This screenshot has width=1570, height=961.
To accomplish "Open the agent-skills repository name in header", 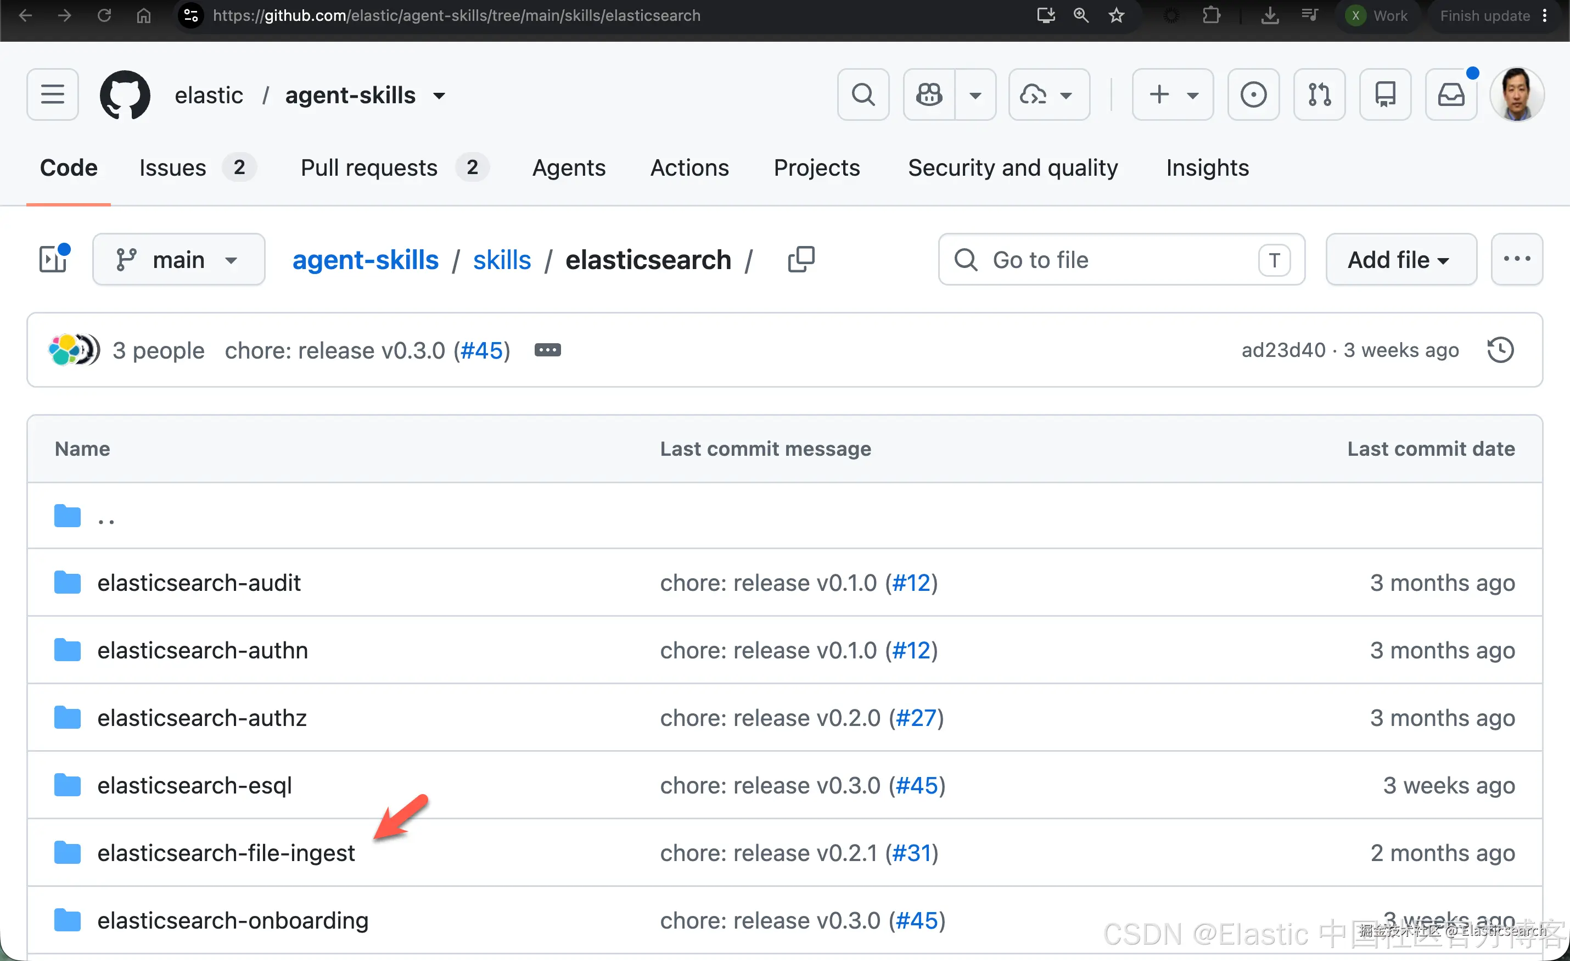I will [x=350, y=95].
